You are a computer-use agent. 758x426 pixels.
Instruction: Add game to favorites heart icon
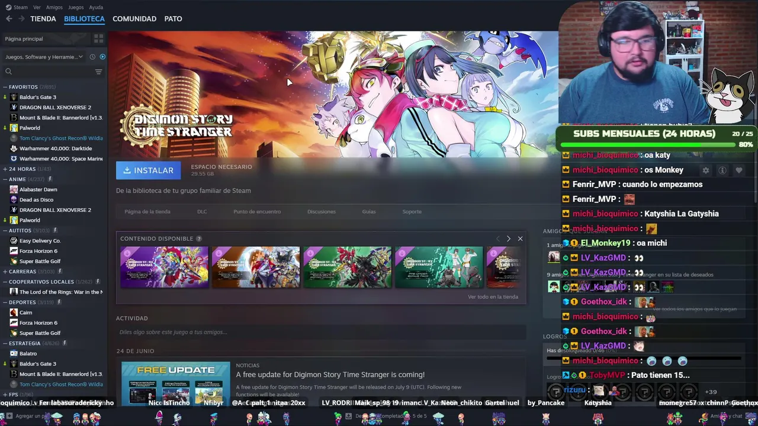click(739, 170)
